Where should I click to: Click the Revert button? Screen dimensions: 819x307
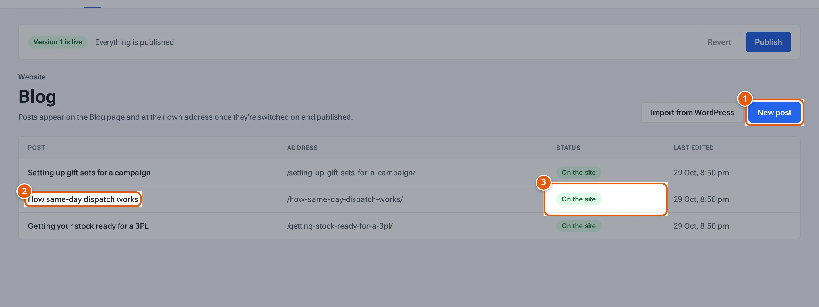(719, 42)
